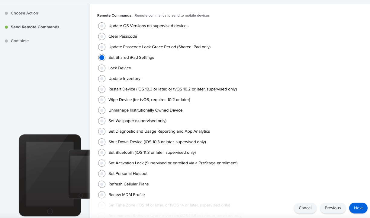Choose the Set Activation Lock option

[x=102, y=163]
